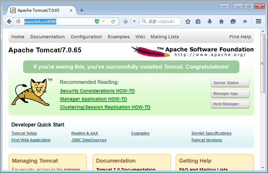The width and height of the screenshot is (268, 173).
Task: Open Configuration in the nav bar
Action: tap(86, 37)
